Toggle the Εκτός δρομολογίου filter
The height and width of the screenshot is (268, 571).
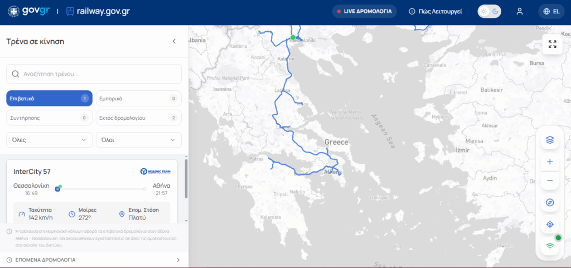(138, 118)
